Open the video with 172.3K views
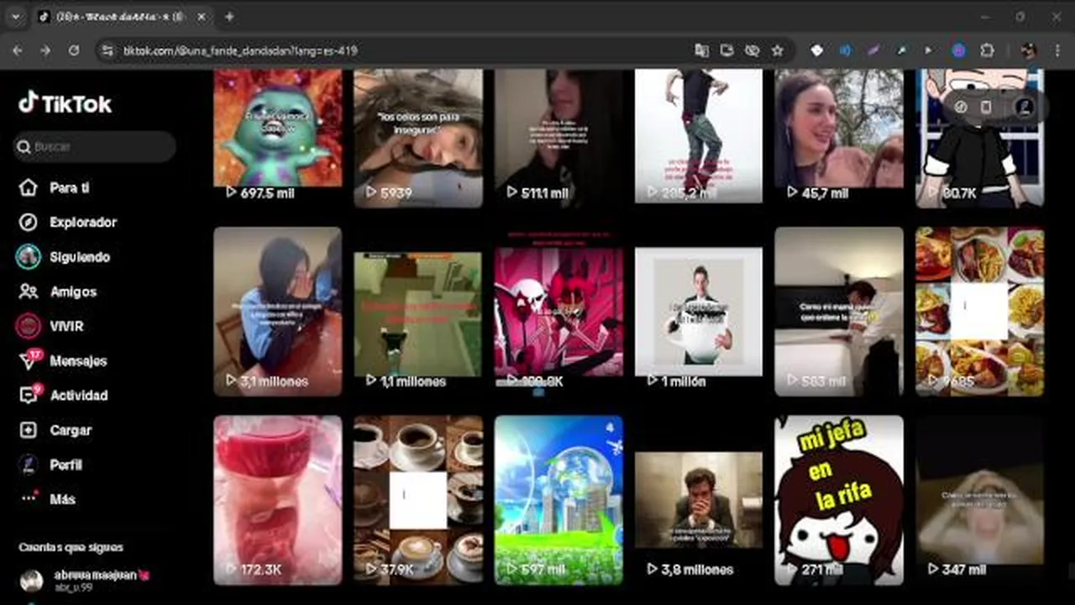The width and height of the screenshot is (1075, 605). [x=278, y=499]
